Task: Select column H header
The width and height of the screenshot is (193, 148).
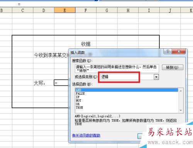Action: tap(128, 10)
